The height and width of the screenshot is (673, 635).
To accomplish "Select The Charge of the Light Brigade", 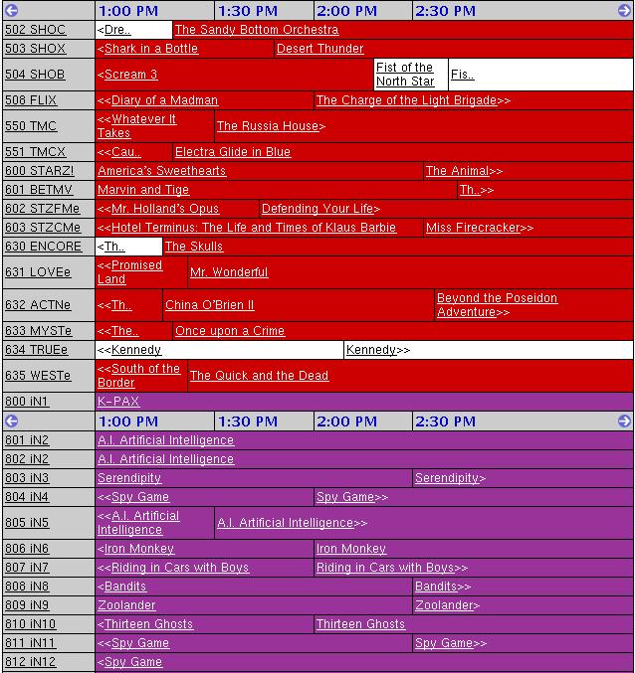I will coord(406,100).
